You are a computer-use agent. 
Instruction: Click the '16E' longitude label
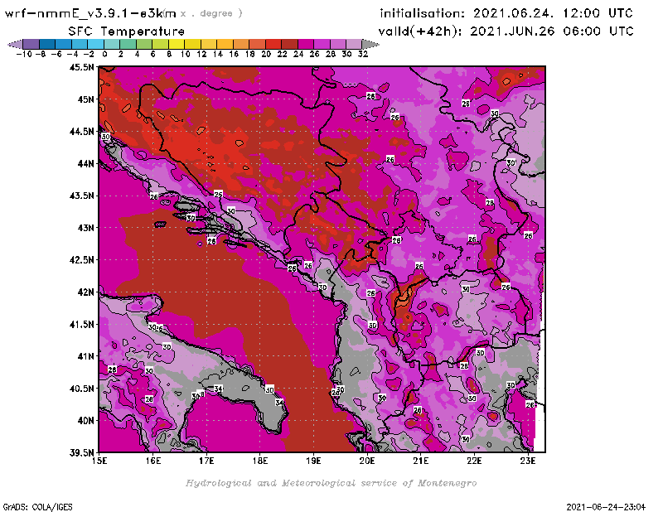tap(153, 461)
